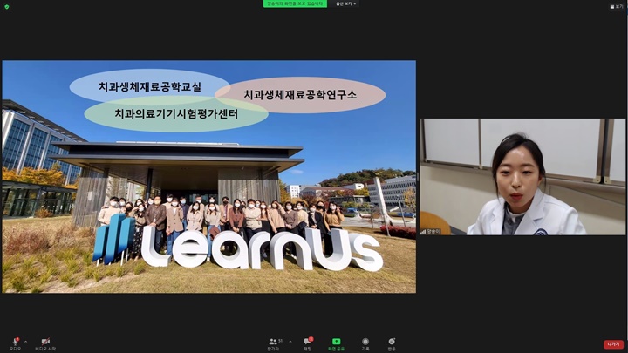The height and width of the screenshot is (353, 628).
Task: Click the green screen-sharing status banner
Action: pos(295,3)
